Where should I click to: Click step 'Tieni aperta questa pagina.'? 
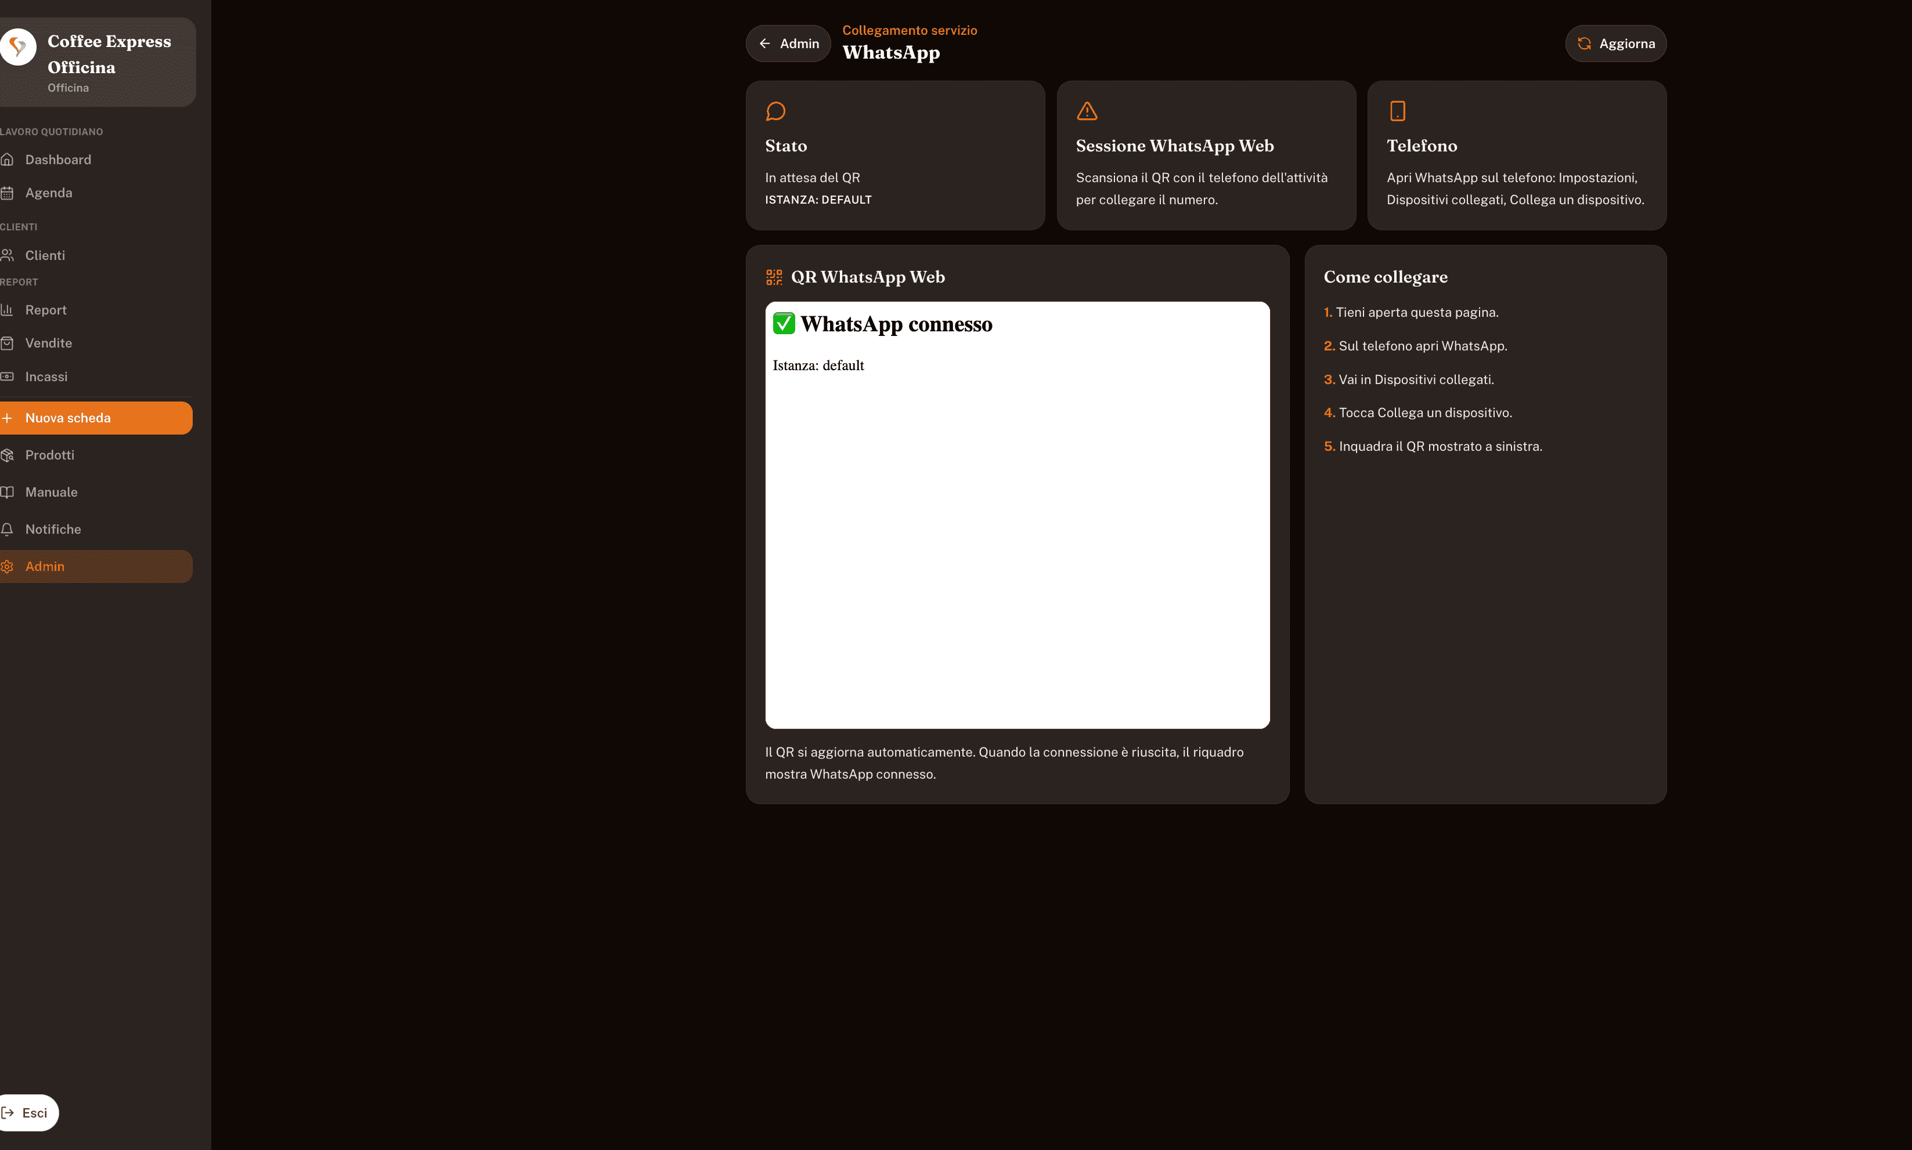click(x=1411, y=312)
